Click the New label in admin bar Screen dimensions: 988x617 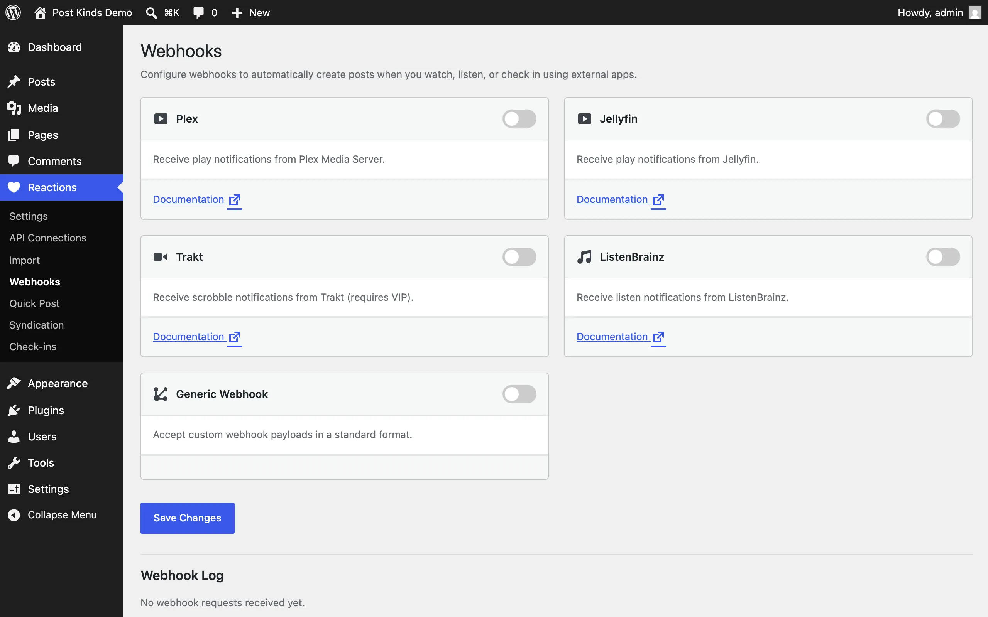pos(260,13)
